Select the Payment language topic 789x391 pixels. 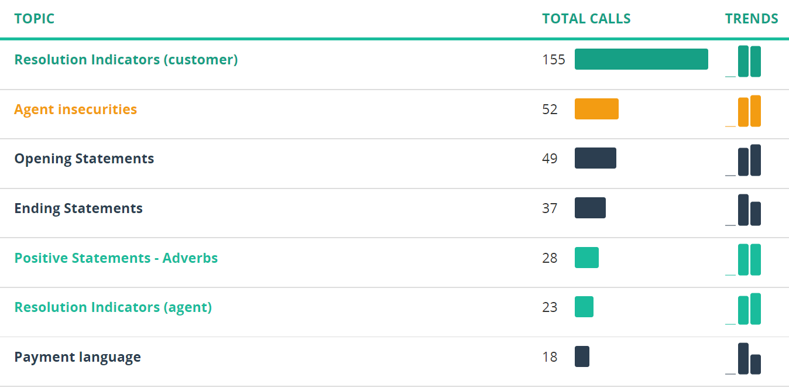[x=77, y=357]
